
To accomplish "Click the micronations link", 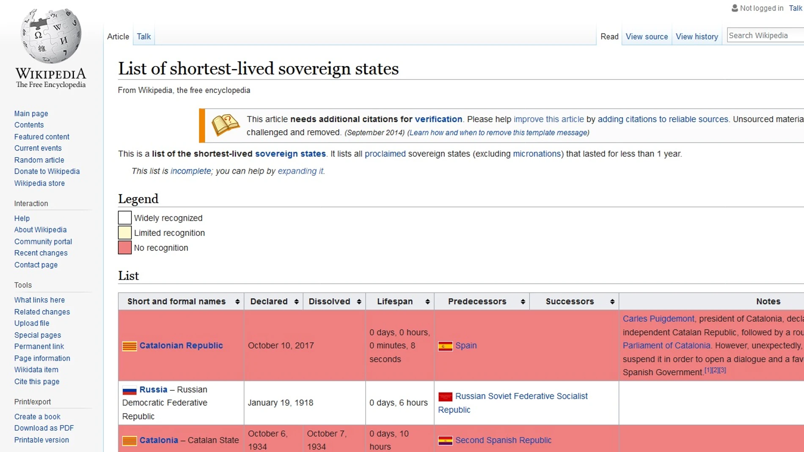I will (537, 153).
